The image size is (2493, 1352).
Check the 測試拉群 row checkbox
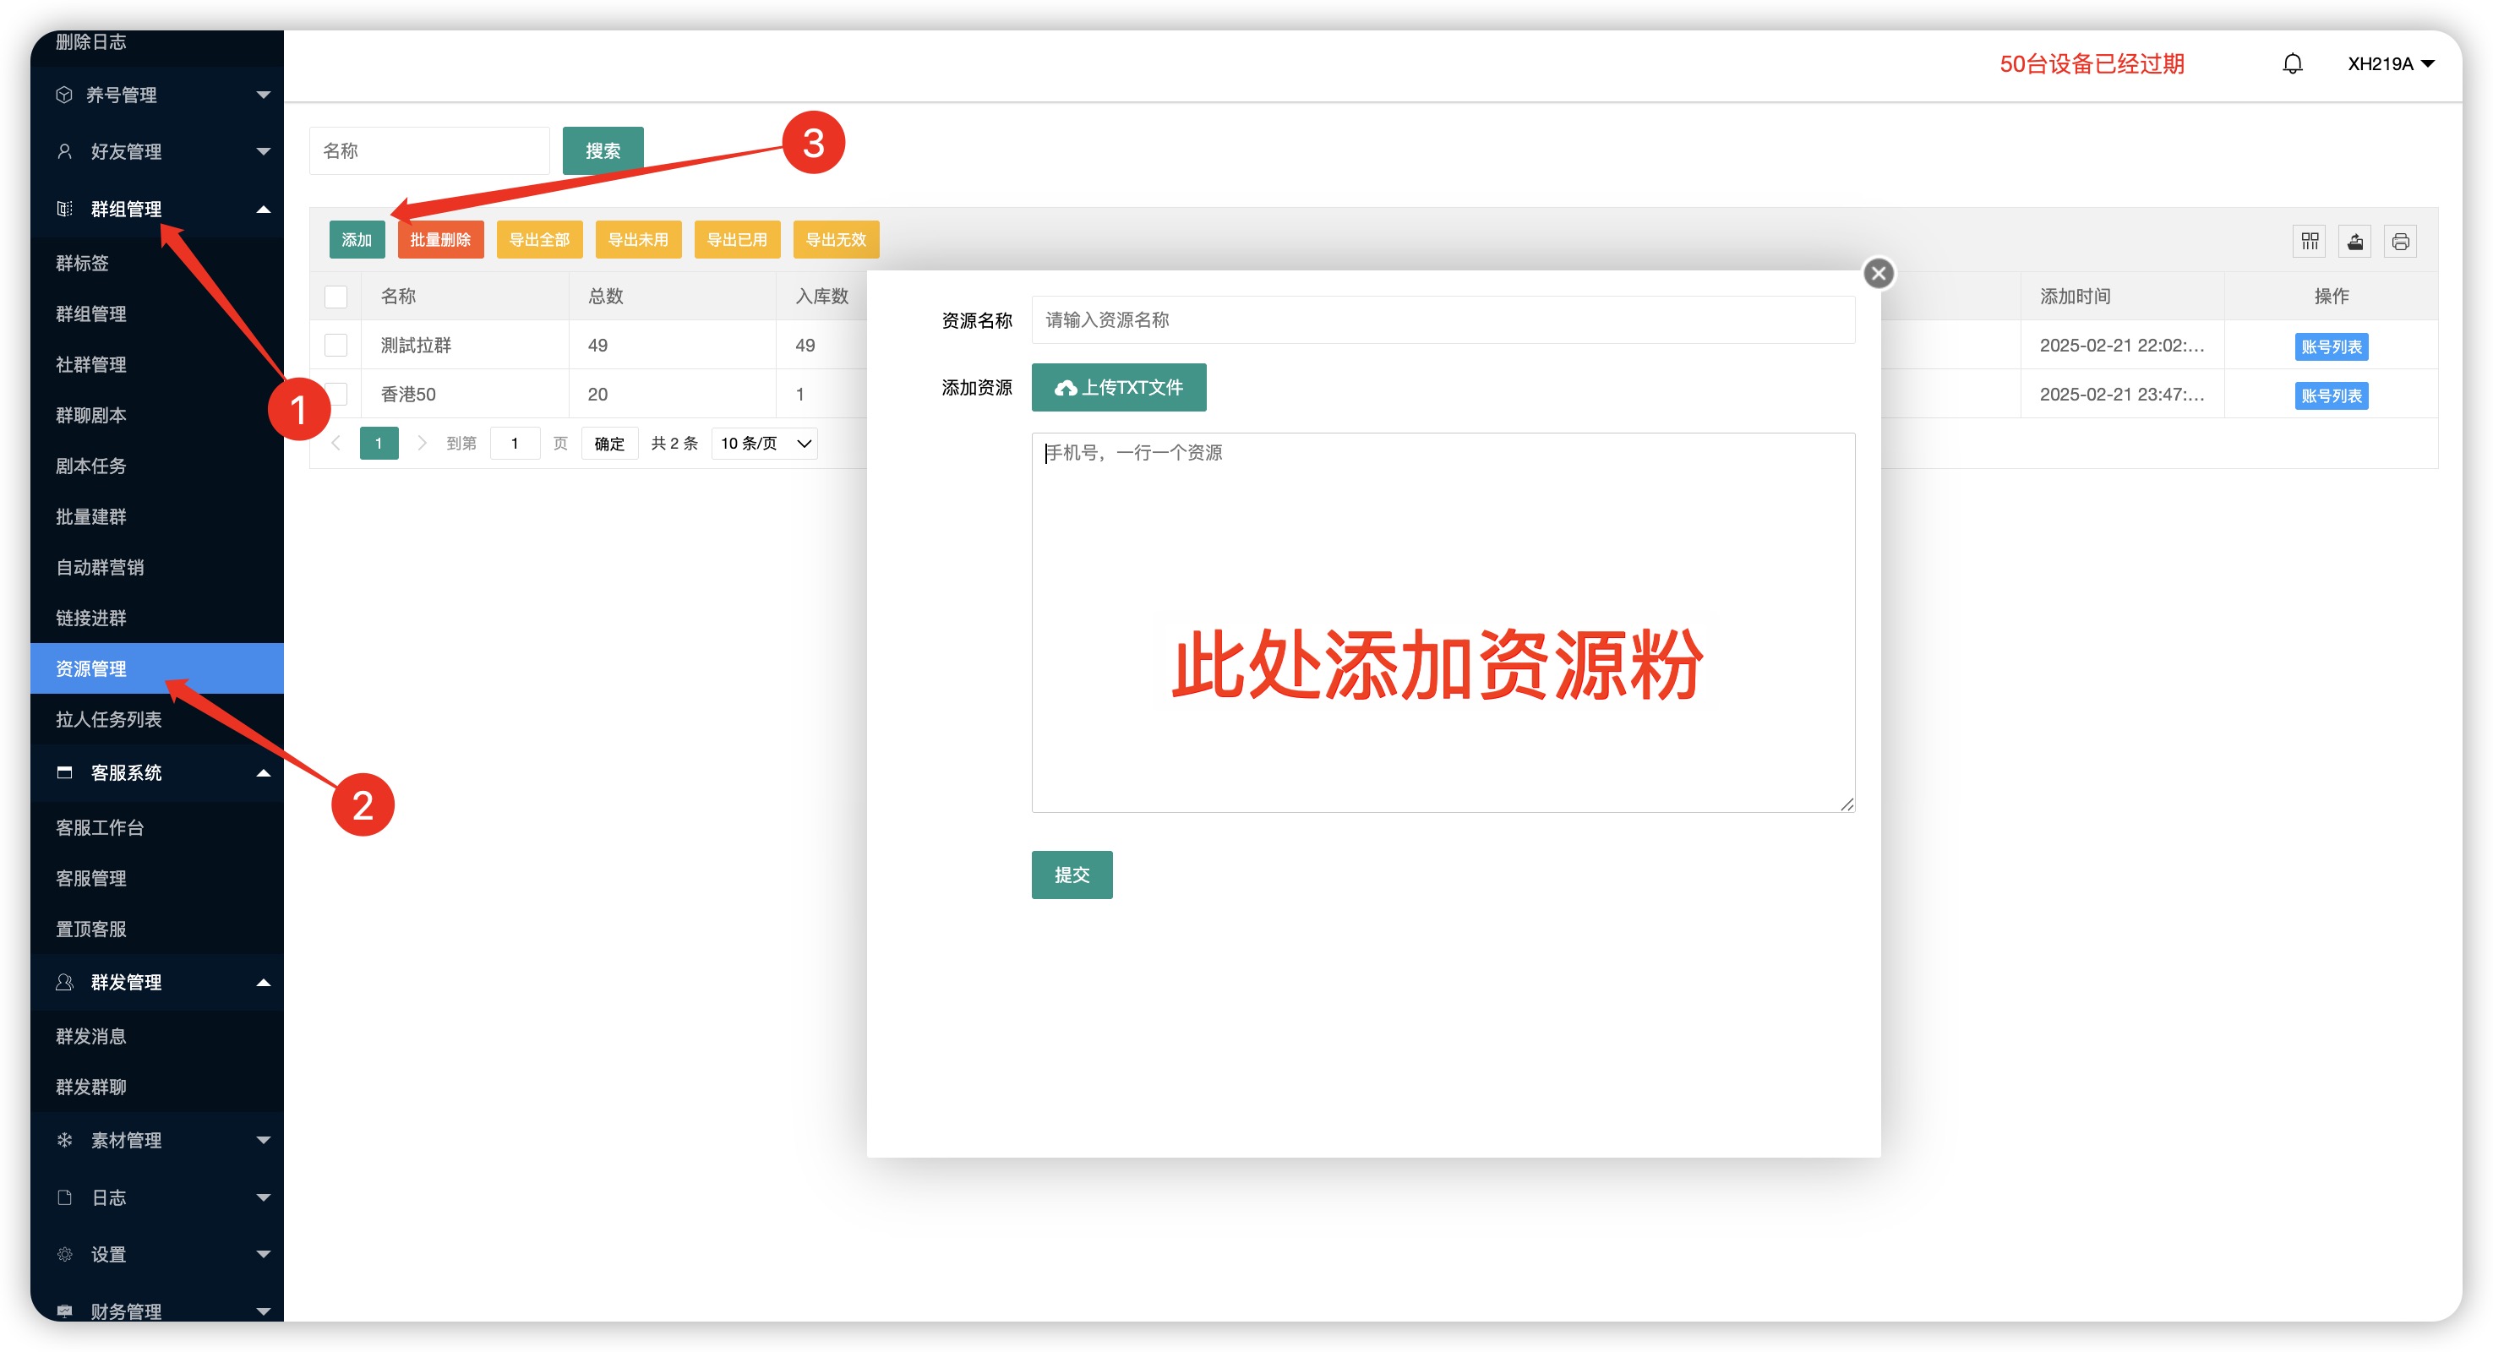(x=335, y=345)
